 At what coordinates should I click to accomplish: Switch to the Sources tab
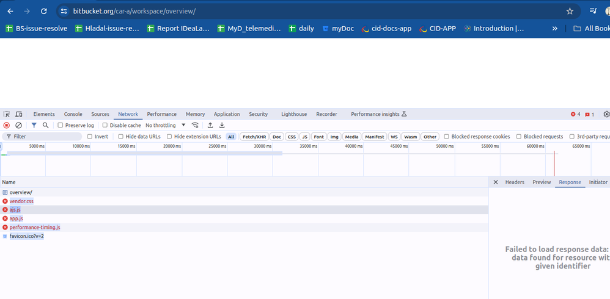point(100,114)
